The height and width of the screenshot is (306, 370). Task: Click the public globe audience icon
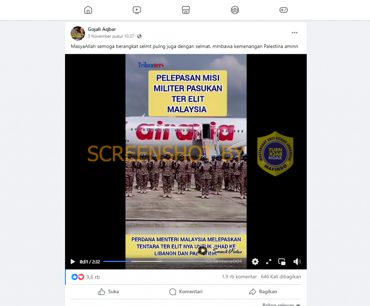click(x=139, y=36)
